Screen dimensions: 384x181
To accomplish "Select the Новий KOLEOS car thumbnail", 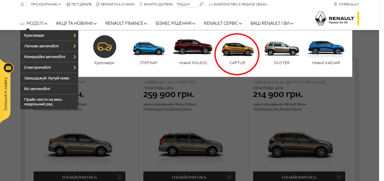I will (x=193, y=47).
